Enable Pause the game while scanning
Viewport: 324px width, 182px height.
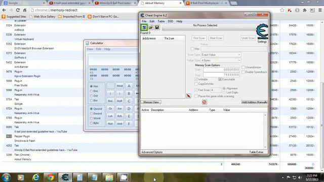point(196,97)
